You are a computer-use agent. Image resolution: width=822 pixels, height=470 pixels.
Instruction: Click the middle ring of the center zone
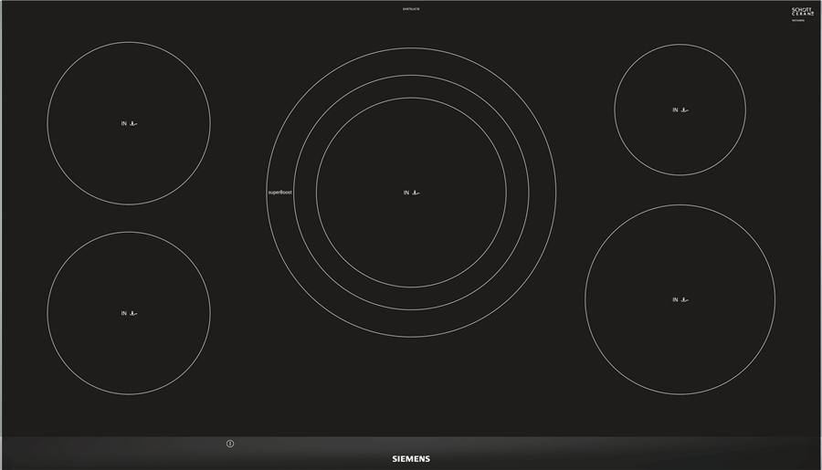coord(411,76)
